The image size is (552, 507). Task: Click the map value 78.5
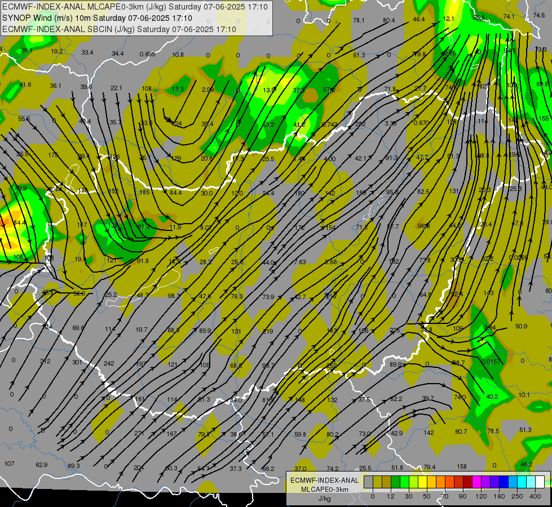point(493,431)
